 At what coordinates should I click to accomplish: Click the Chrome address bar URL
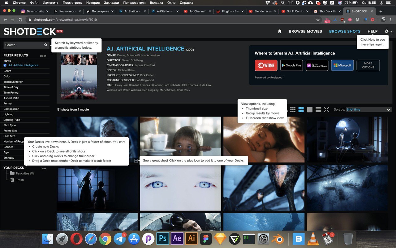pos(65,20)
